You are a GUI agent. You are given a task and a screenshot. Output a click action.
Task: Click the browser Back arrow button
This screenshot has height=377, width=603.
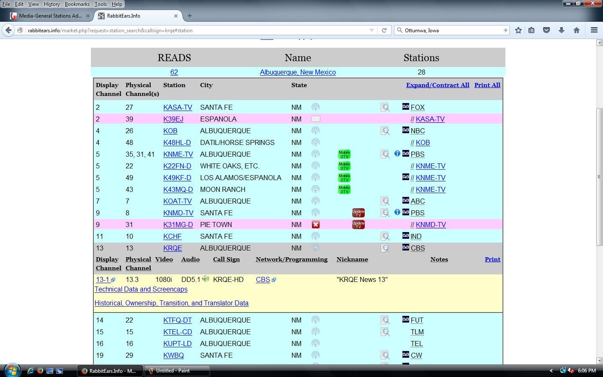(x=8, y=30)
